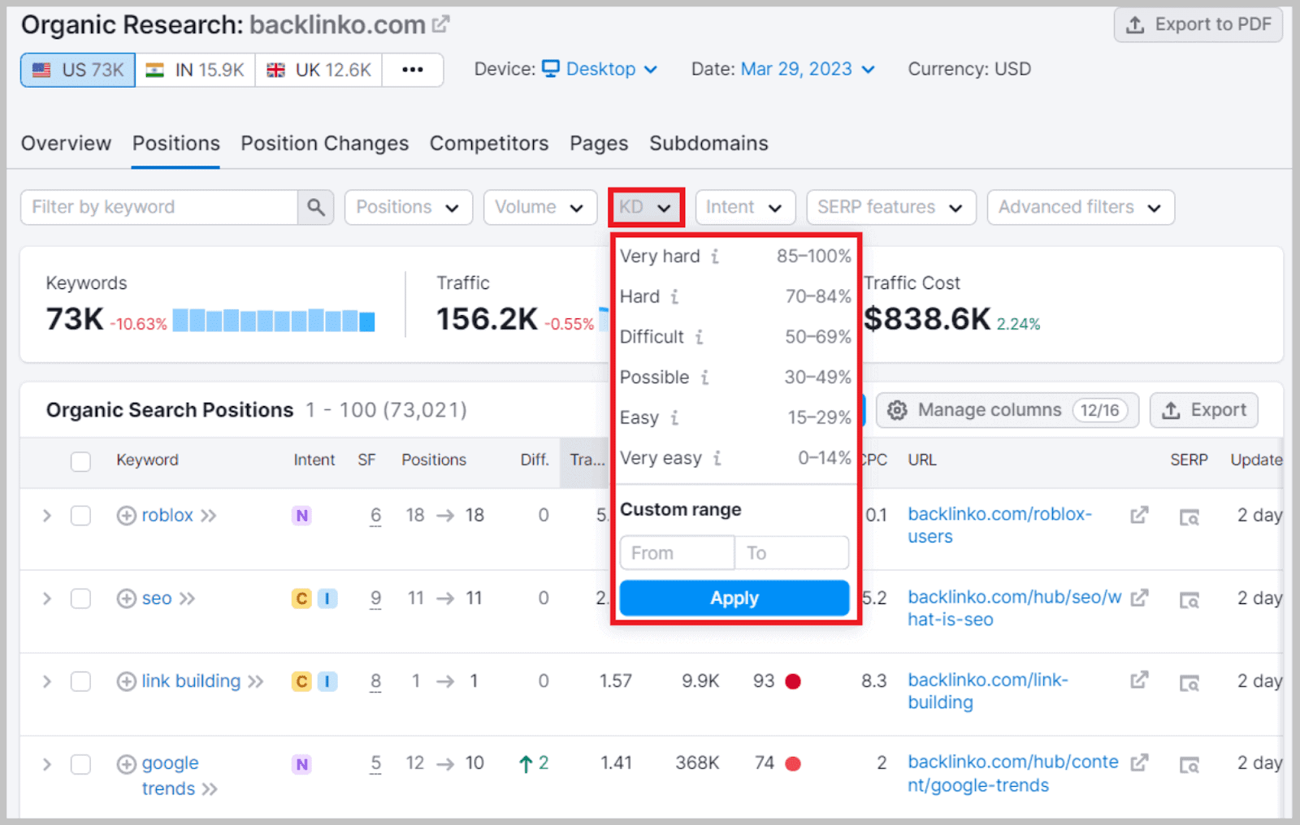View SERP snapshot icon for roblox row

coord(1189,517)
